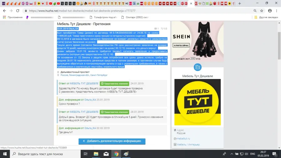Open Мебель Тут Дешевле company name heading
This screenshot has height=158, width=281.
(x=198, y=76)
